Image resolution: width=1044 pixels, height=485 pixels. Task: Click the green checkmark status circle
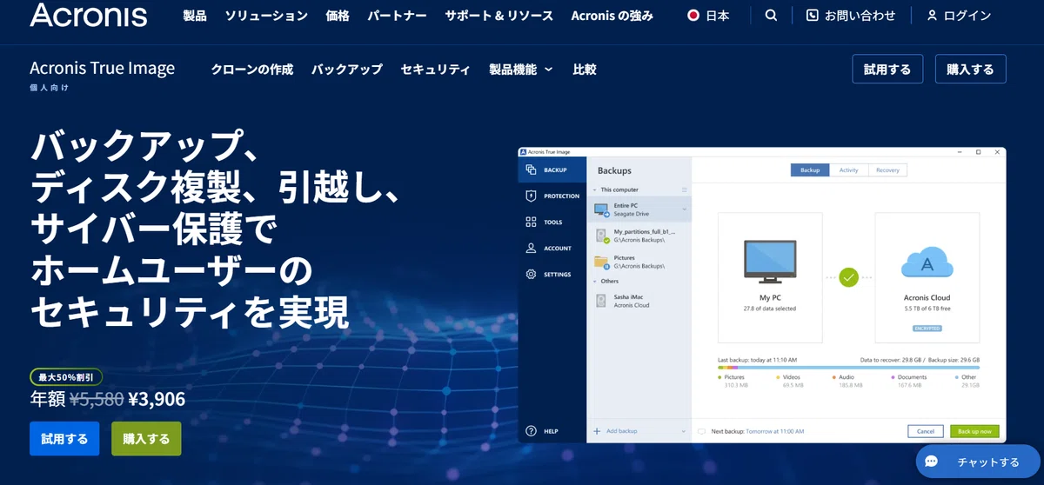pos(849,277)
